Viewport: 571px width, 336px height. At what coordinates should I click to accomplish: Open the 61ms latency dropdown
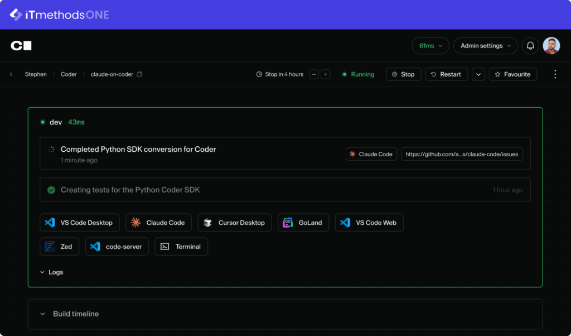430,46
